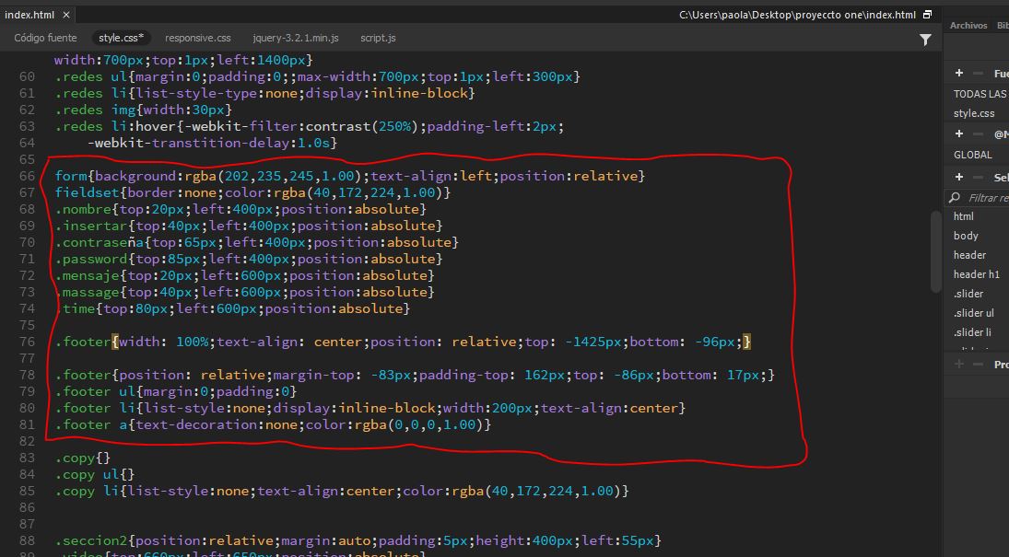Remove media query with minus icon
Viewport: 1009px width, 557px height.
coord(978,133)
